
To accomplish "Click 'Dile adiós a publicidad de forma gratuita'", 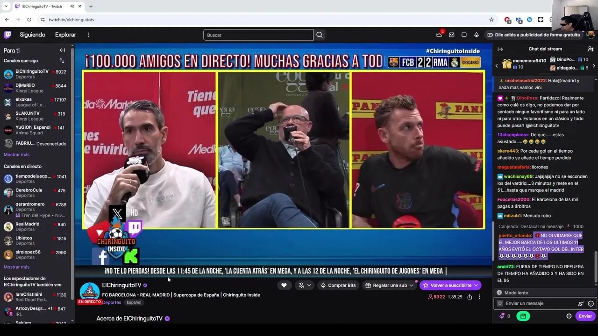I will coord(534,35).
